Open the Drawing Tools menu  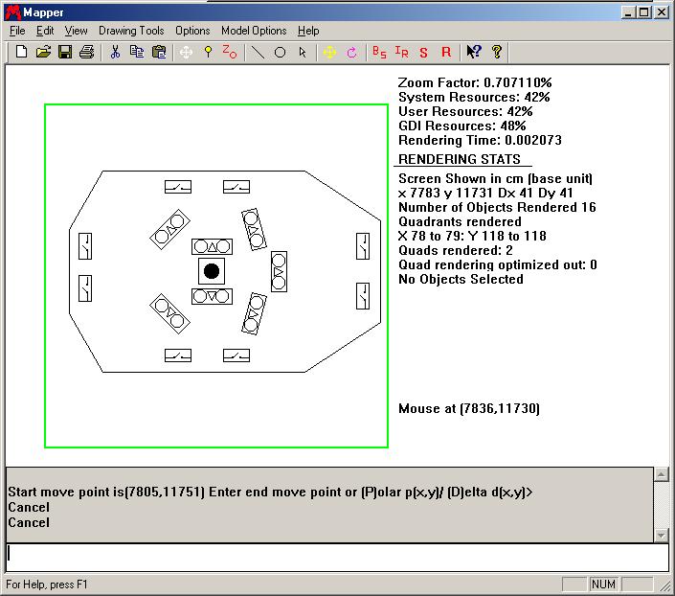[x=131, y=31]
